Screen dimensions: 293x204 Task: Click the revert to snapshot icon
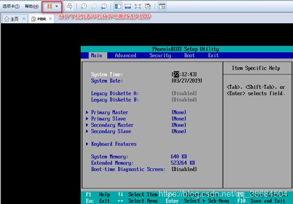click(94, 6)
